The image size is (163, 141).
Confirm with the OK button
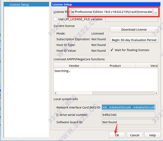point(117,135)
